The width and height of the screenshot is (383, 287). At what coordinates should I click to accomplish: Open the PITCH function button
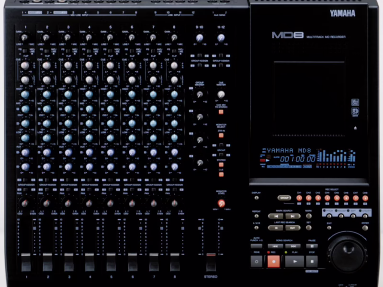(x=329, y=216)
